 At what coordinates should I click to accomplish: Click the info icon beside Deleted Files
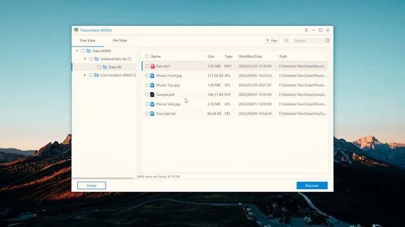point(130,59)
